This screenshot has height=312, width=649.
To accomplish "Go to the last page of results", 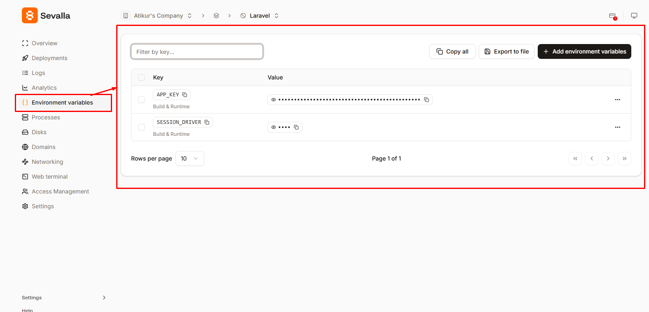I will pos(625,158).
